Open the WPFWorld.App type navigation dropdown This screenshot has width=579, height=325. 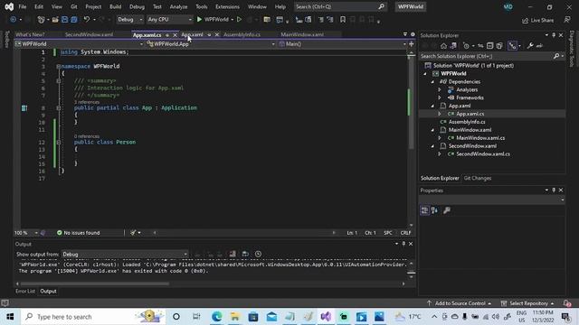(x=211, y=44)
